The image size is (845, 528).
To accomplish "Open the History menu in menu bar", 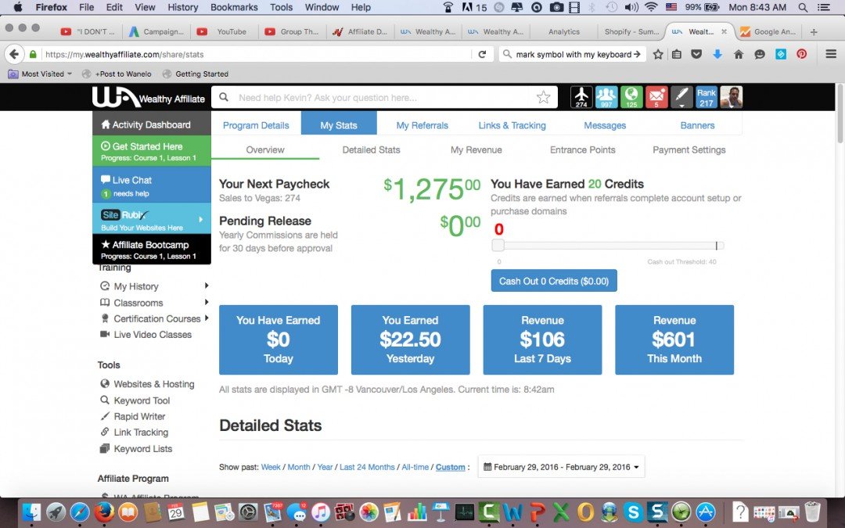I will coord(182,8).
